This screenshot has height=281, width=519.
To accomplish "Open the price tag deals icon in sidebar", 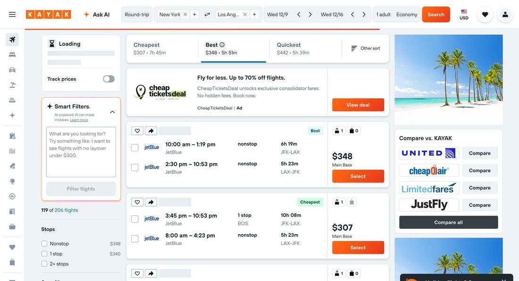I will tap(12, 166).
